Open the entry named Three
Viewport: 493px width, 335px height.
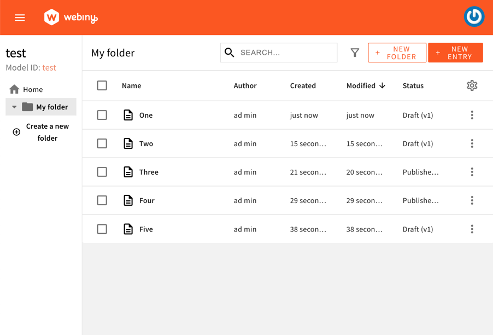[x=149, y=172]
